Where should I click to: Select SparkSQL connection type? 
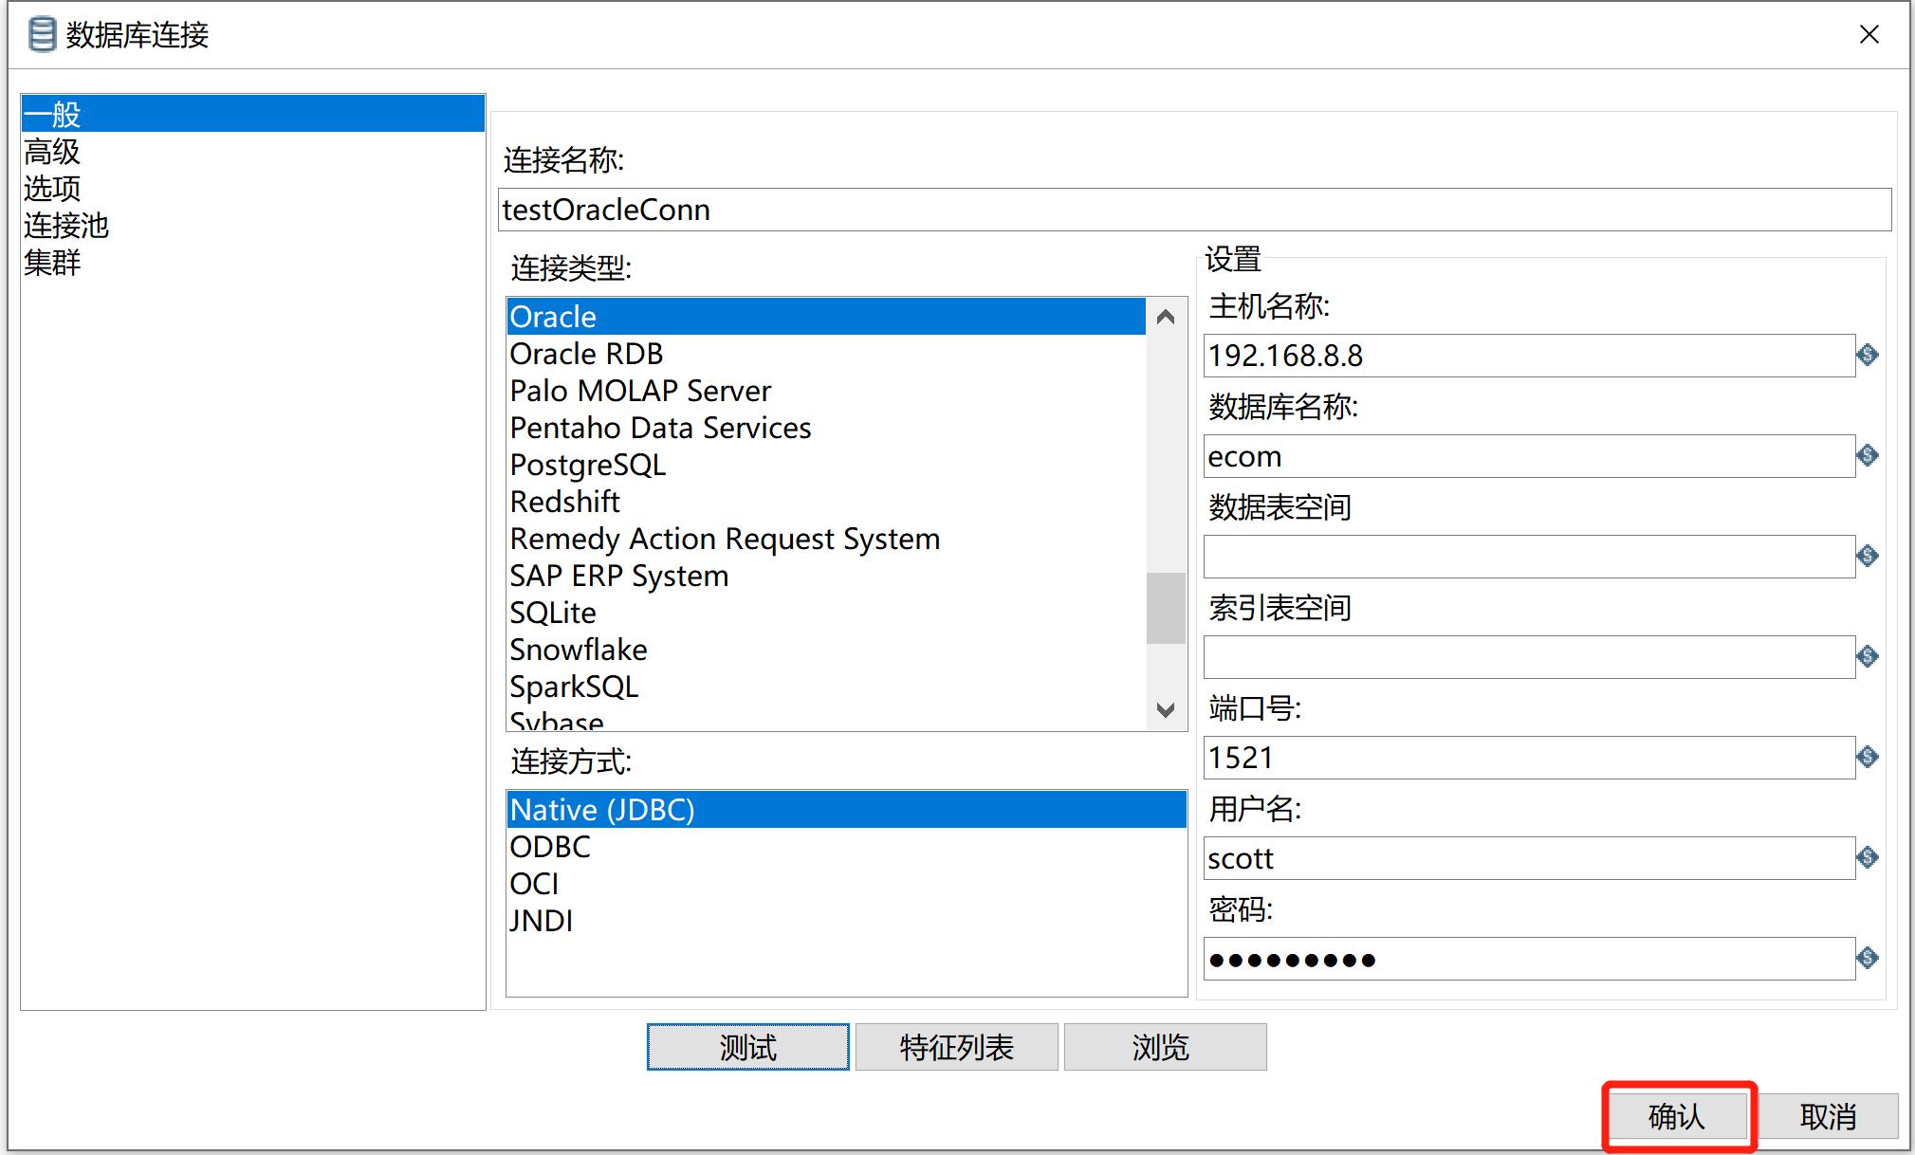click(x=826, y=687)
